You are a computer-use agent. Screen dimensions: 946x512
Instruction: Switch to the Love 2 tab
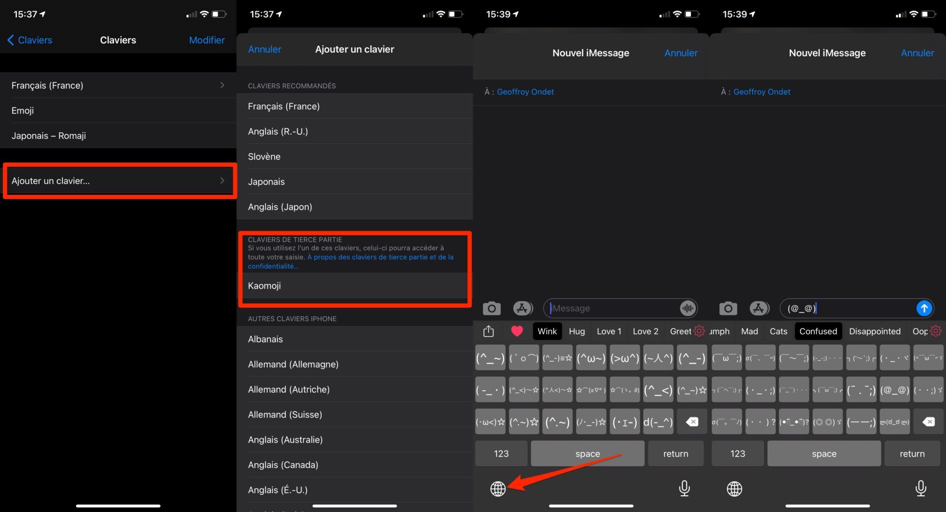(x=645, y=331)
